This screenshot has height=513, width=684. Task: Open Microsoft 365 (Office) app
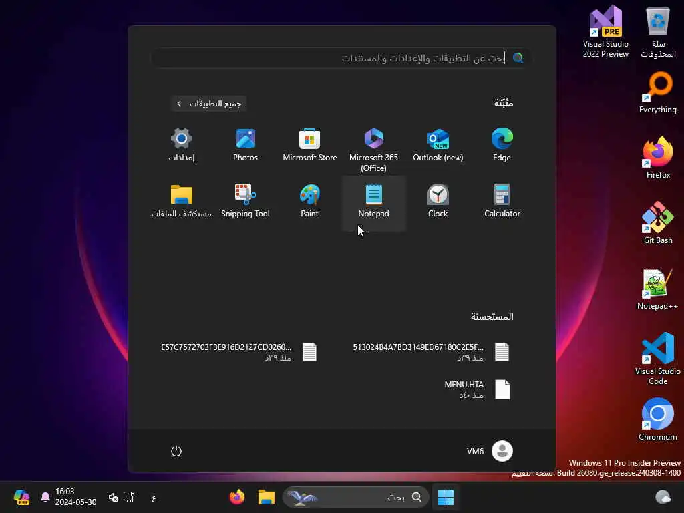374,150
